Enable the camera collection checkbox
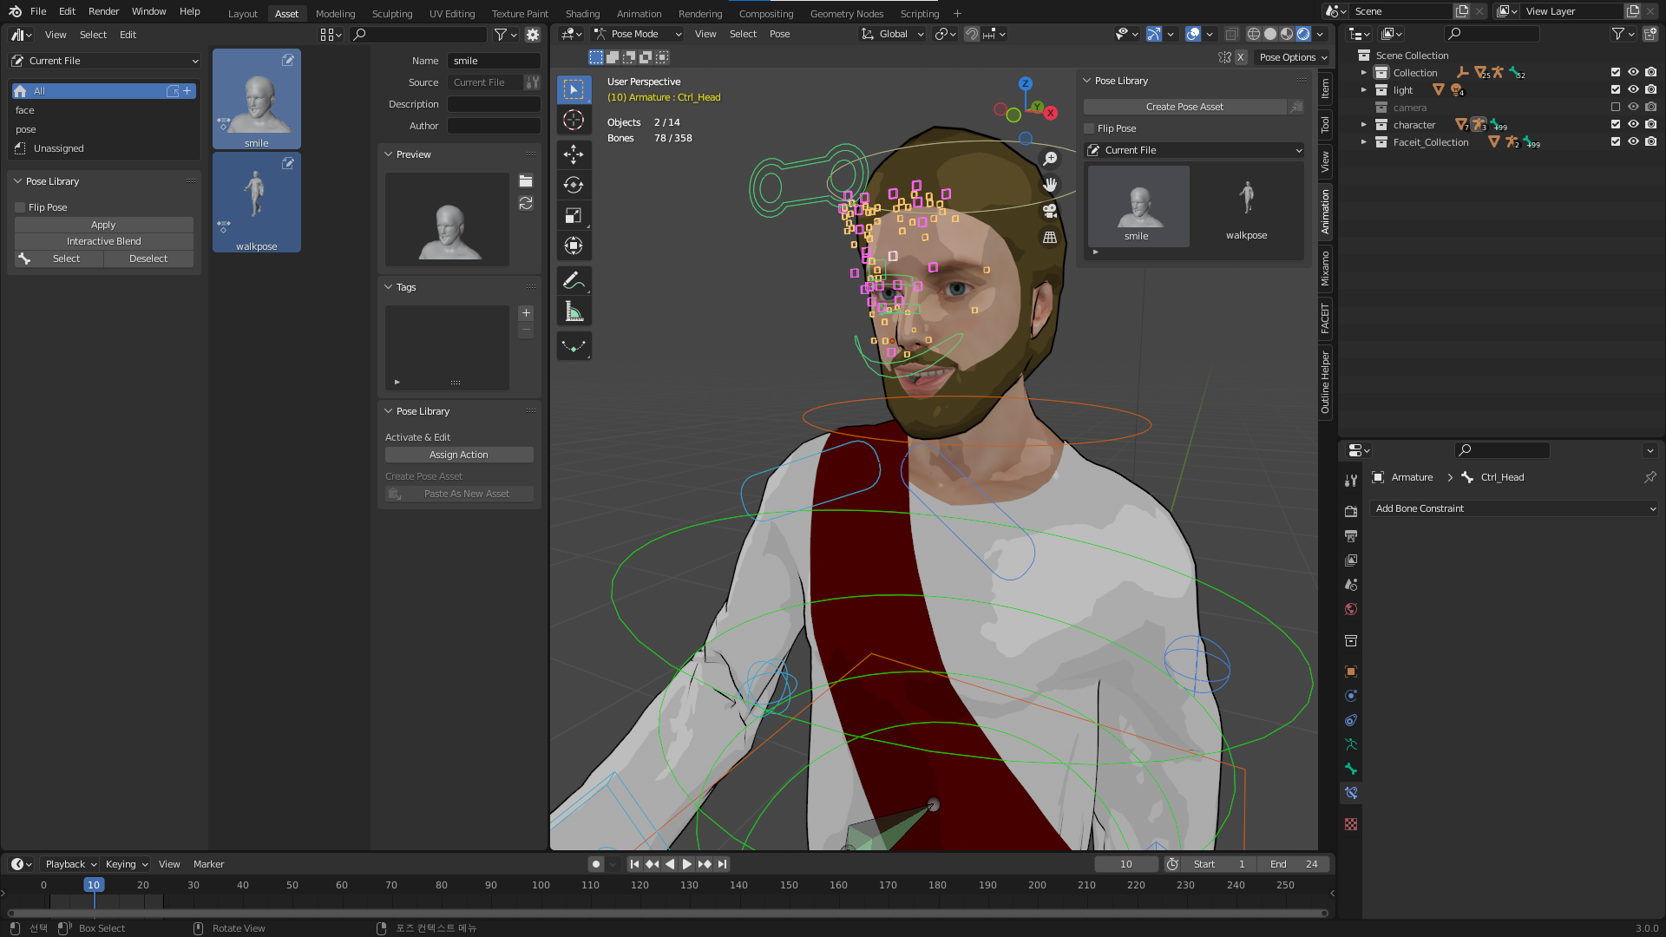 pos(1616,108)
